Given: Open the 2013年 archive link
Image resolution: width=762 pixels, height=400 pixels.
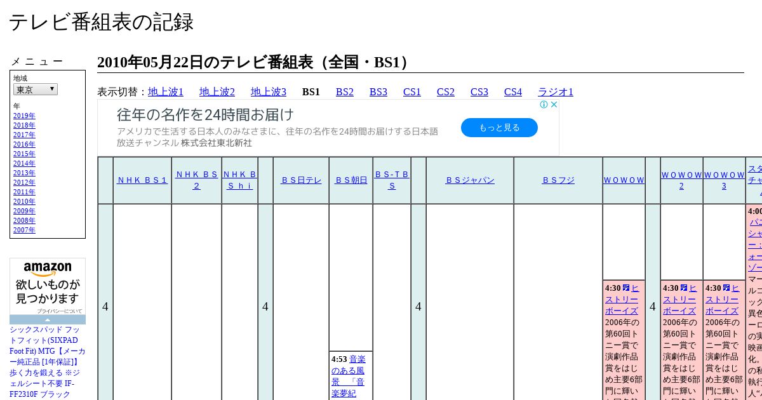Looking at the screenshot, I should pyautogui.click(x=24, y=173).
